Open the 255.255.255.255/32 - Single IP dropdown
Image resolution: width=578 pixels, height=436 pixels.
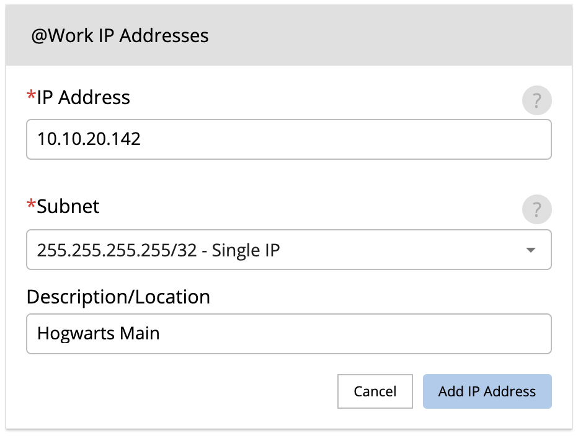288,250
